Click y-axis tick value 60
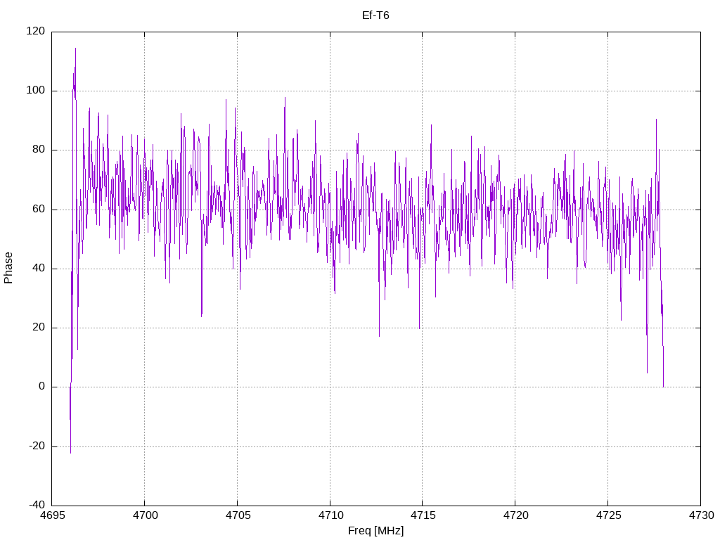Screen dimensions: 720x540 tap(39, 209)
